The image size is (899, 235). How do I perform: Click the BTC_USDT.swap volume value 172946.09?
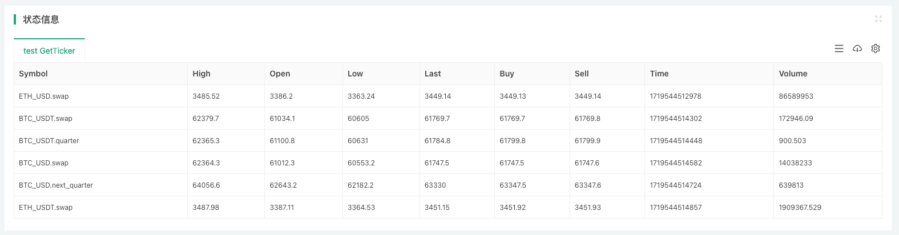pos(796,119)
